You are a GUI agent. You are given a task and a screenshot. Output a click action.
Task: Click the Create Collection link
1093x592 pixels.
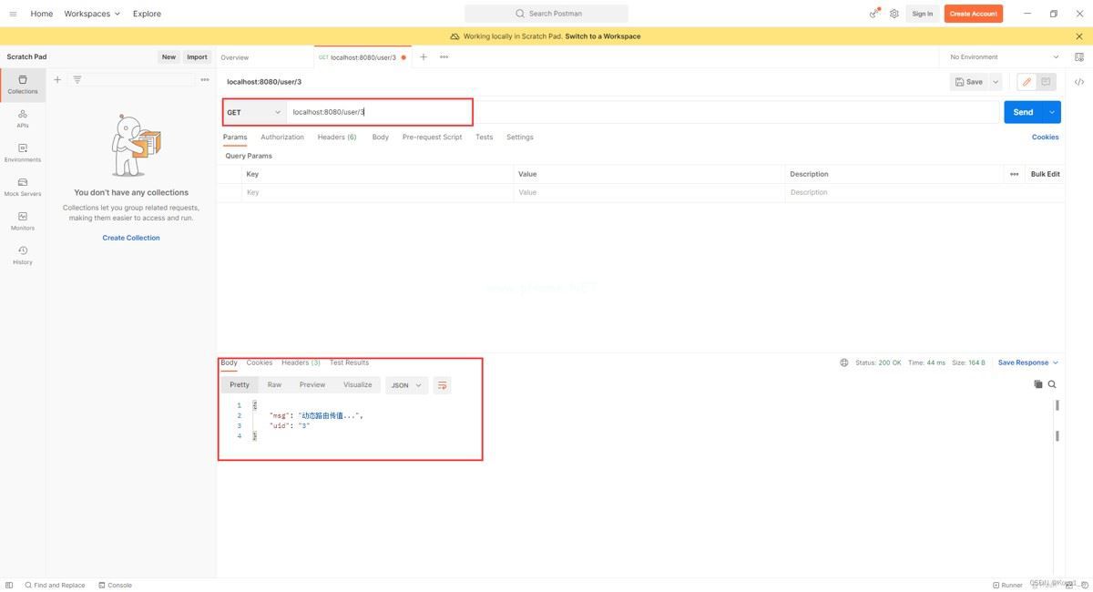click(x=131, y=238)
